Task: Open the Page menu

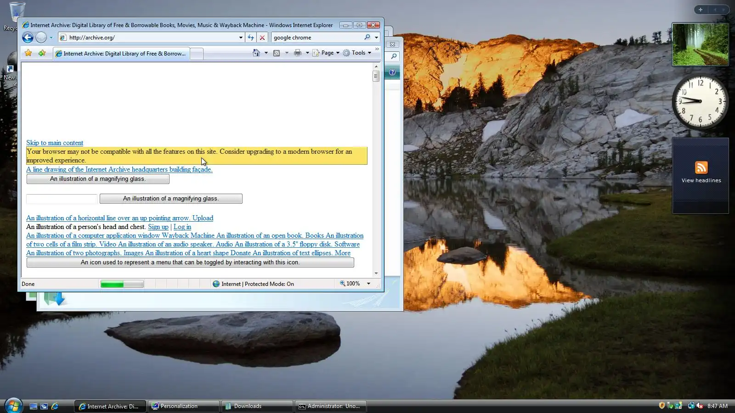Action: [326, 53]
